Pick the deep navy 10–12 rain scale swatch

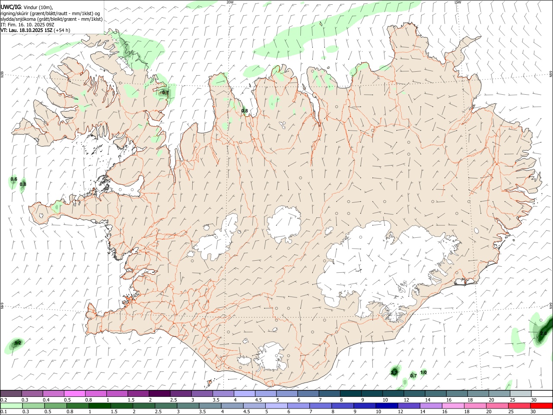[x=386, y=406]
